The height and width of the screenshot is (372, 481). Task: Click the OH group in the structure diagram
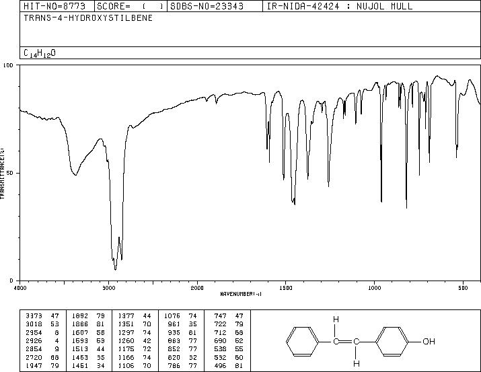[x=429, y=341]
